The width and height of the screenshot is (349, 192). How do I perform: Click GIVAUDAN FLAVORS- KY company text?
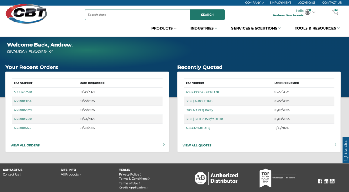pos(30,51)
